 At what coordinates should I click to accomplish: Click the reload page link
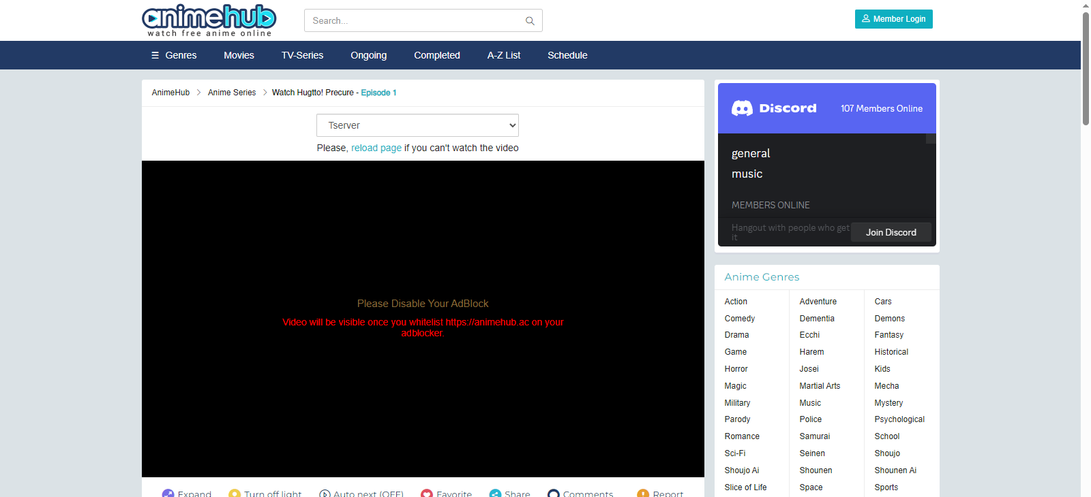pyautogui.click(x=376, y=148)
